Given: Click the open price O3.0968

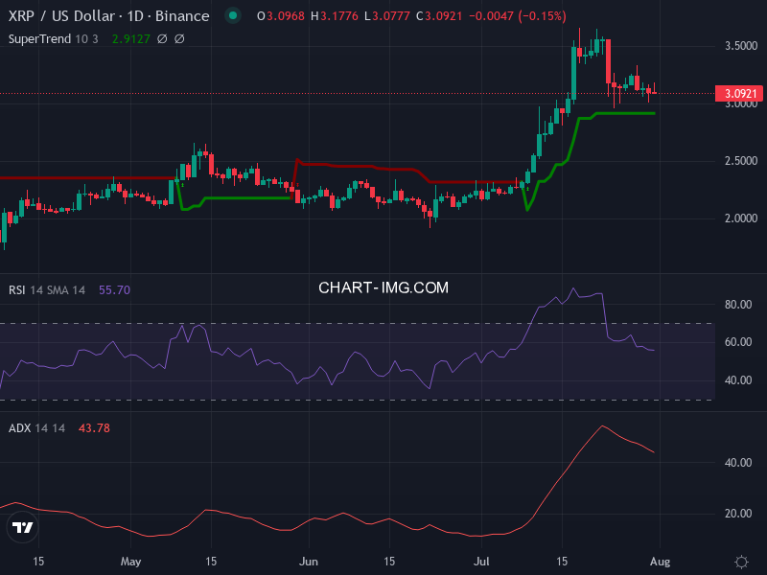Looking at the screenshot, I should coord(281,16).
